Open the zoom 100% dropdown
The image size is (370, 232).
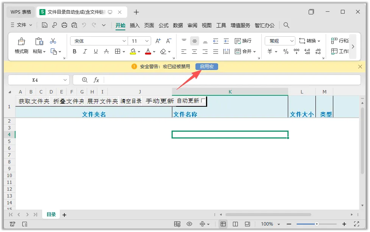click(279, 224)
